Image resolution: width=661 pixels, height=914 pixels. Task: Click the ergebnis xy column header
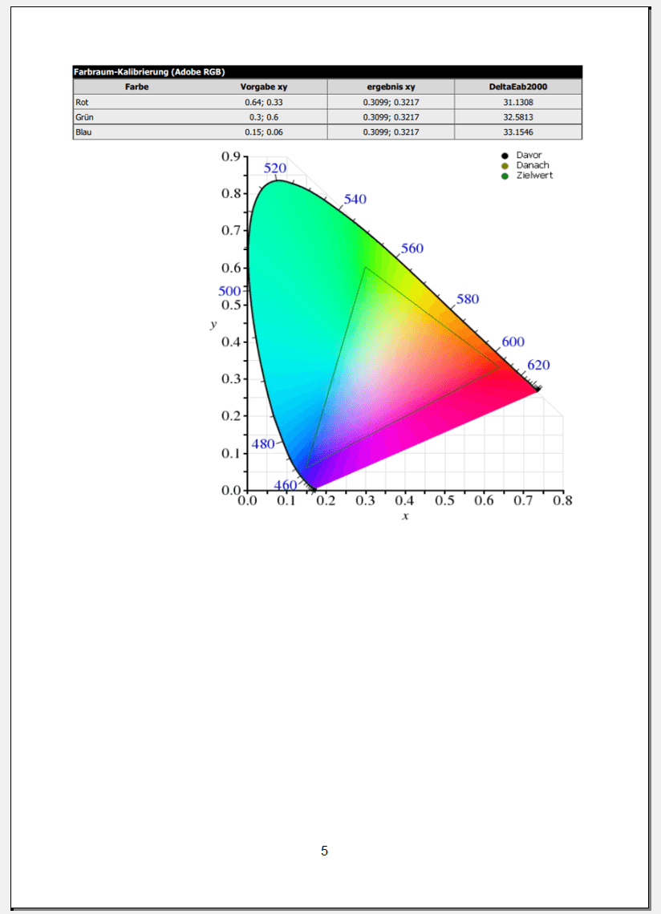tap(391, 87)
